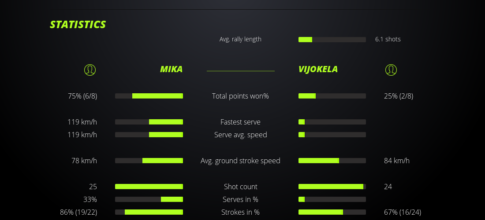Image resolution: width=485 pixels, height=220 pixels.
Task: Click Mika's Total points won bar
Action: click(x=149, y=96)
